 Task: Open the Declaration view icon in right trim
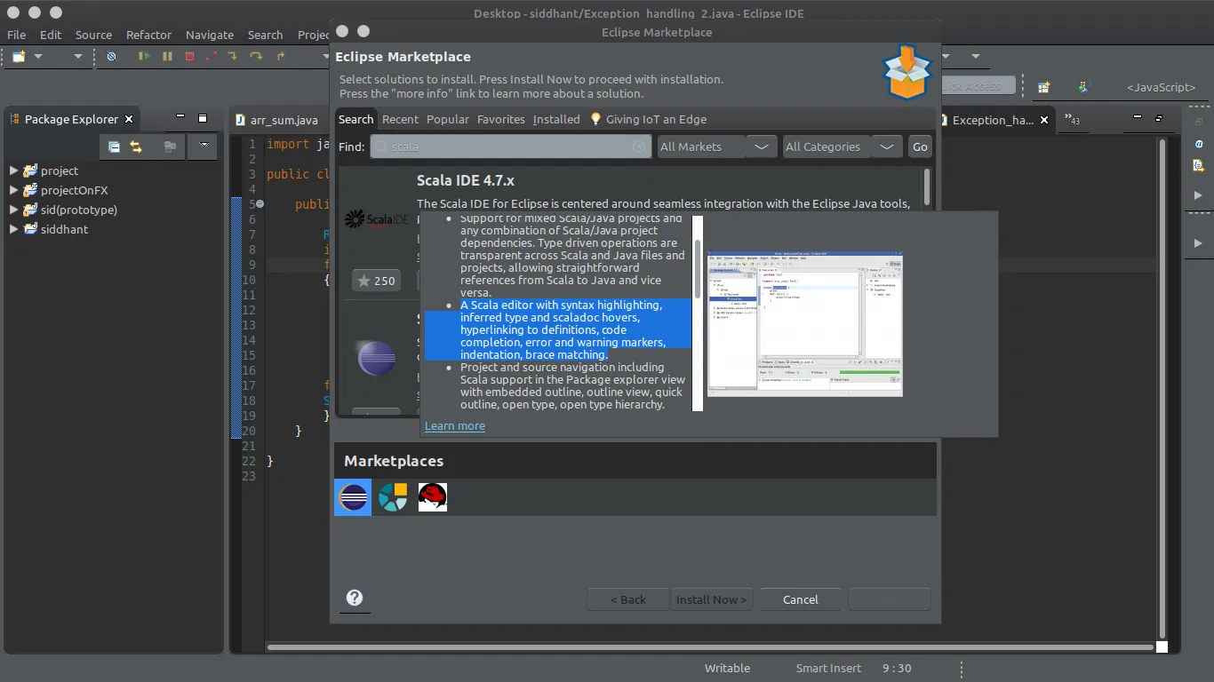(x=1199, y=166)
